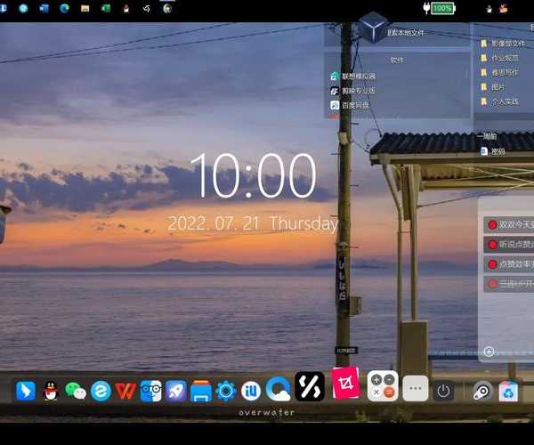Click the rocket icon in the dock
The width and height of the screenshot is (534, 445).
176,391
